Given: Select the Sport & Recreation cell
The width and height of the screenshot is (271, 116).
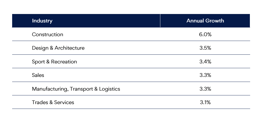Looking at the screenshot, I should point(54,62).
